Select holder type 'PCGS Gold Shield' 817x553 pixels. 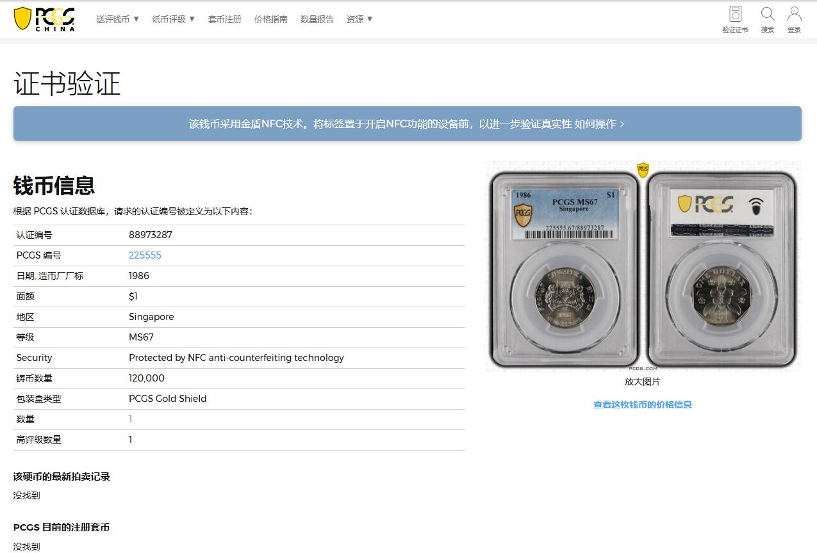coord(168,399)
